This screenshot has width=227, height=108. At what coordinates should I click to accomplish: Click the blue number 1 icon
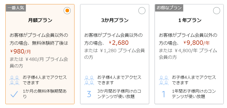(x=164, y=94)
